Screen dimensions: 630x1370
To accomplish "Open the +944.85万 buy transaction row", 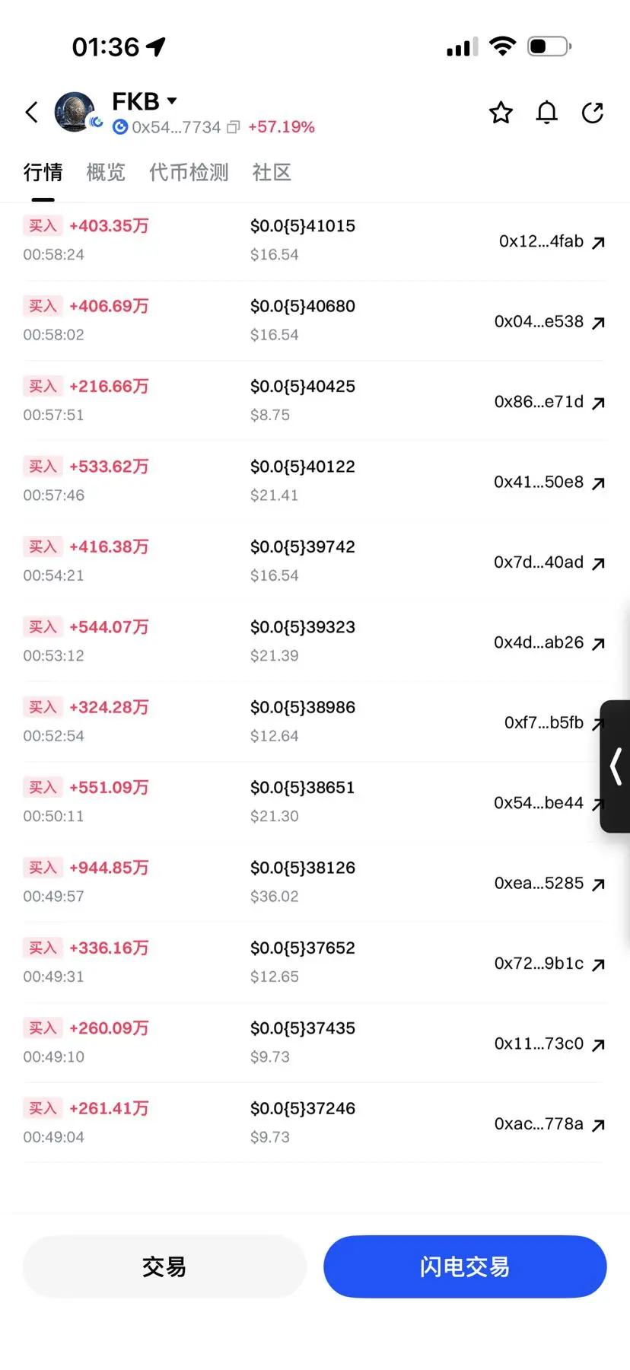I will [x=315, y=881].
